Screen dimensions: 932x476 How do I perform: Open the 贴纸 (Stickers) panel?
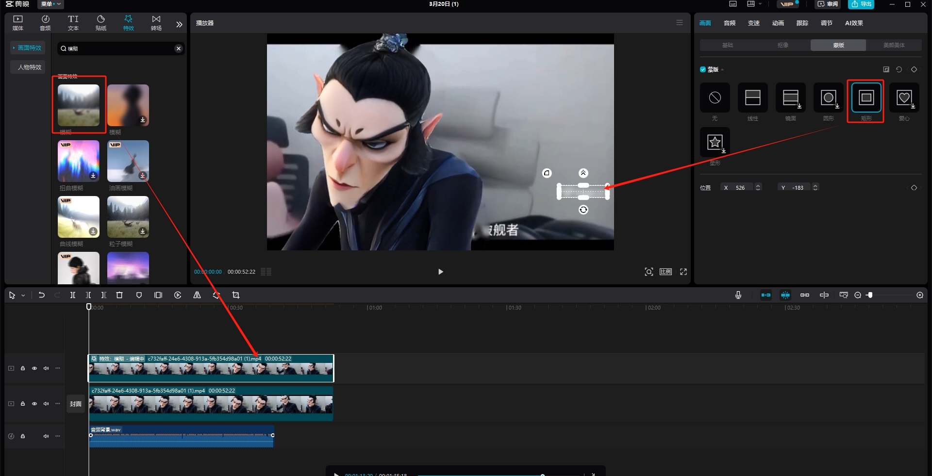101,23
